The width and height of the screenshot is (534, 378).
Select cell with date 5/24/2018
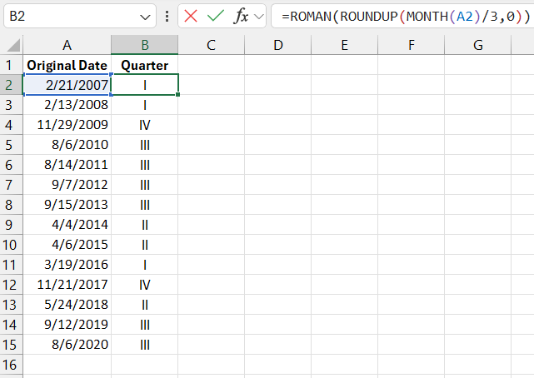point(67,304)
